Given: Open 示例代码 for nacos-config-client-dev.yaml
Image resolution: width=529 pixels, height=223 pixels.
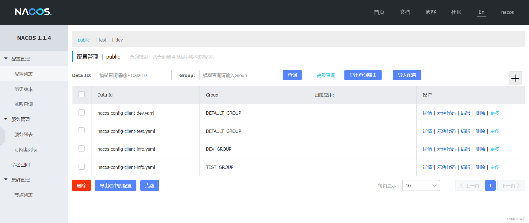Looking at the screenshot, I should (446, 113).
